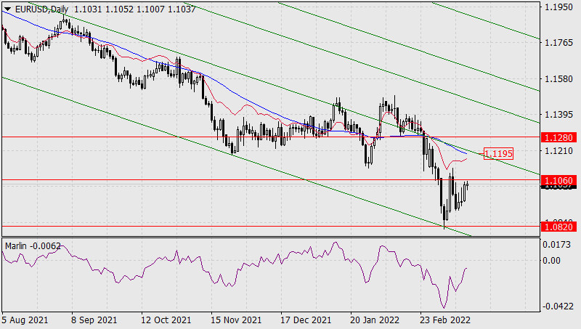Select the 1.0820 red price label
Image resolution: width=581 pixels, height=329 pixels.
558,227
